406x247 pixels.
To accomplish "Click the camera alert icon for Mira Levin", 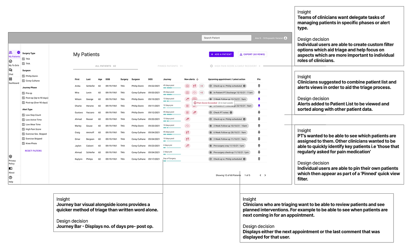I will click(x=187, y=93).
